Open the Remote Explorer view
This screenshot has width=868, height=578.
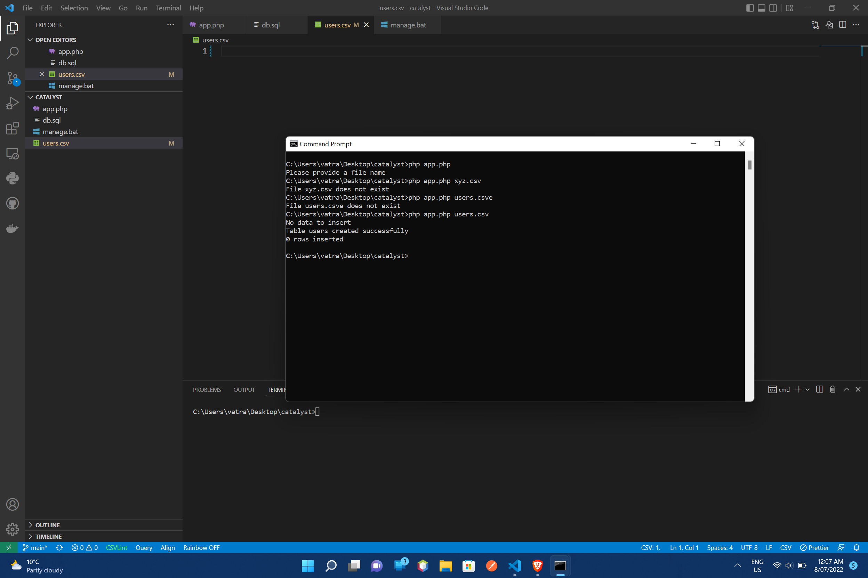pyautogui.click(x=12, y=154)
